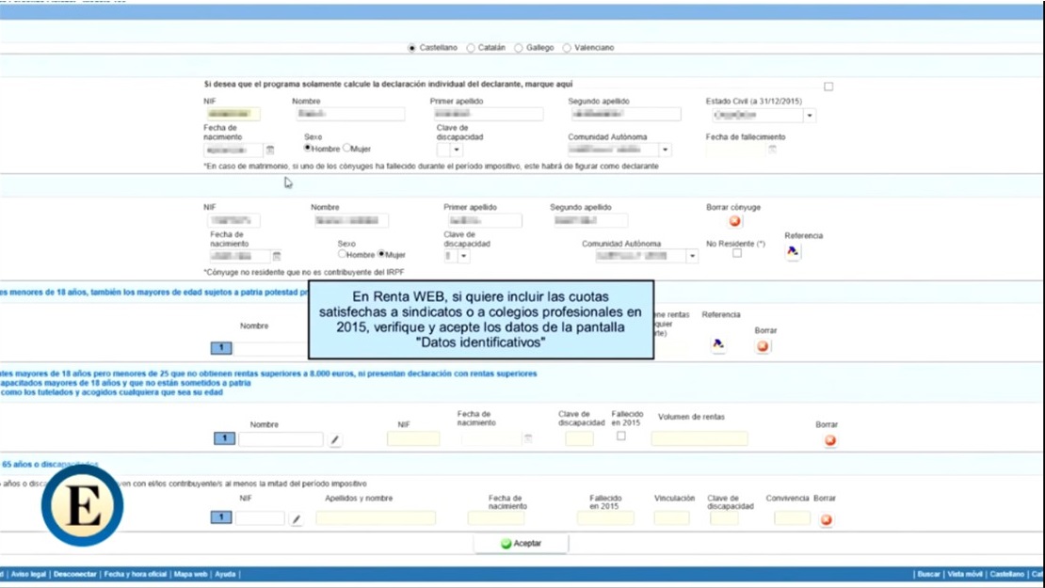Screen dimensions: 1045x588
Task: Click the declarant's Nombre field
Action: (x=349, y=115)
